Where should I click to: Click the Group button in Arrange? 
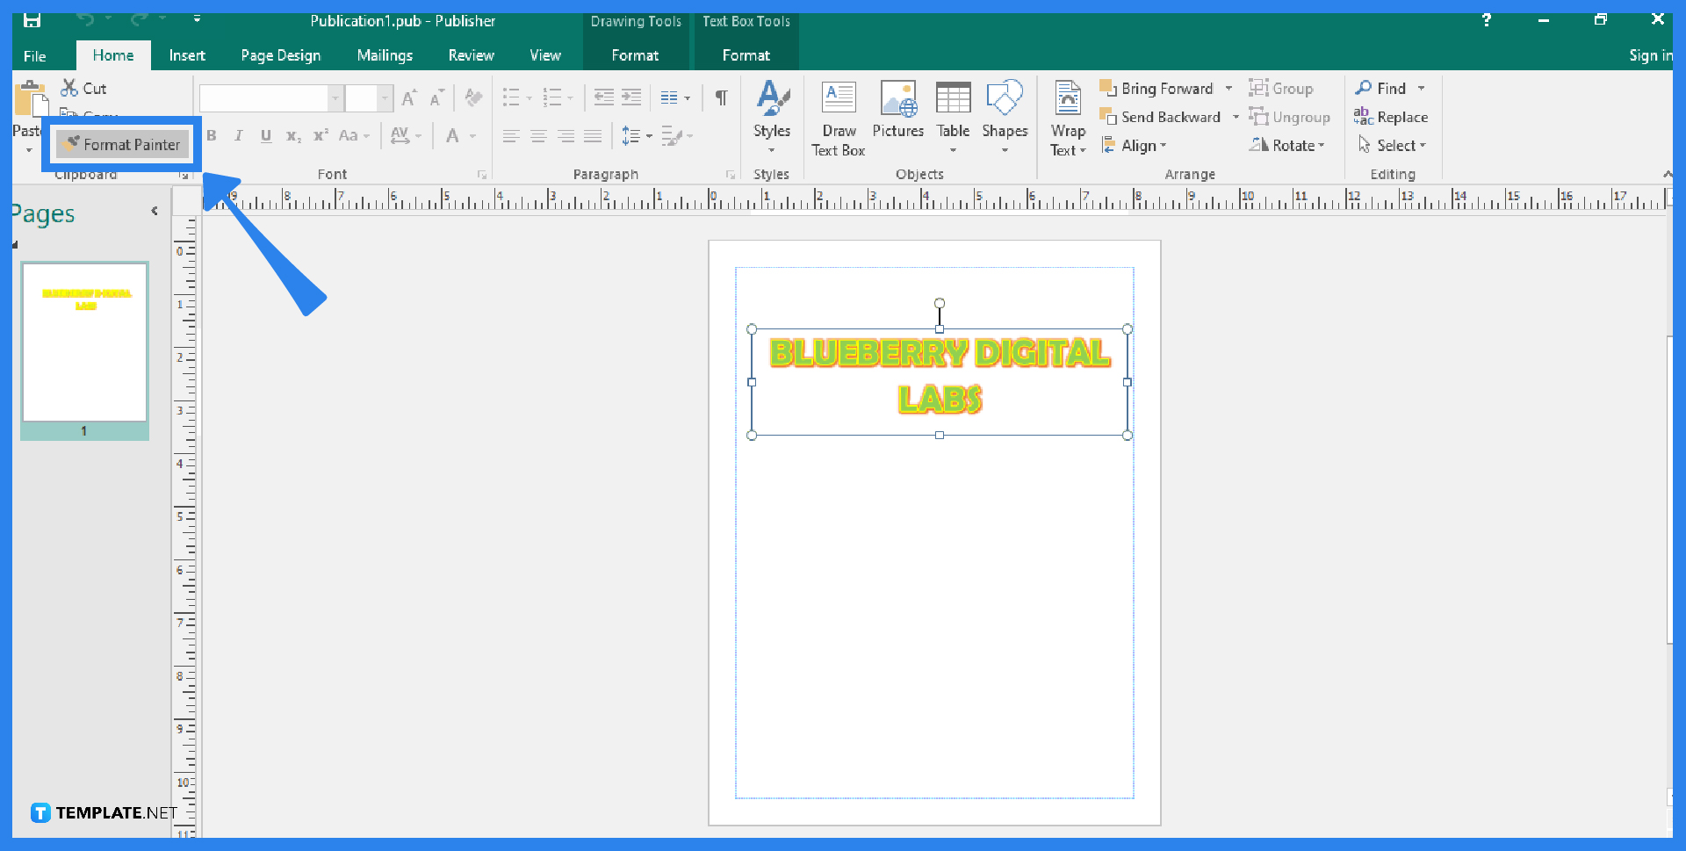point(1281,88)
